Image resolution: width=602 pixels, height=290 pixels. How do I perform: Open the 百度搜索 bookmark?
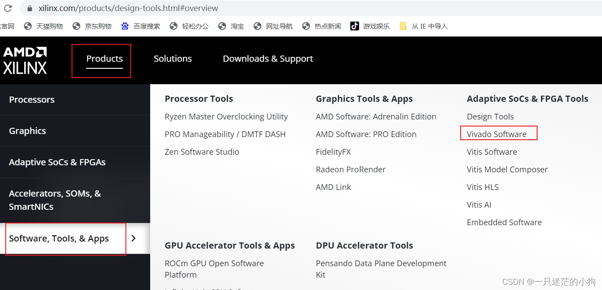(140, 26)
